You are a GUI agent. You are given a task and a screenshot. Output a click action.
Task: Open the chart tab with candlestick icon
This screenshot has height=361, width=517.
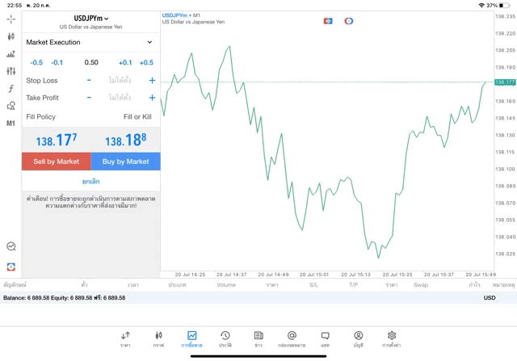coord(158,339)
